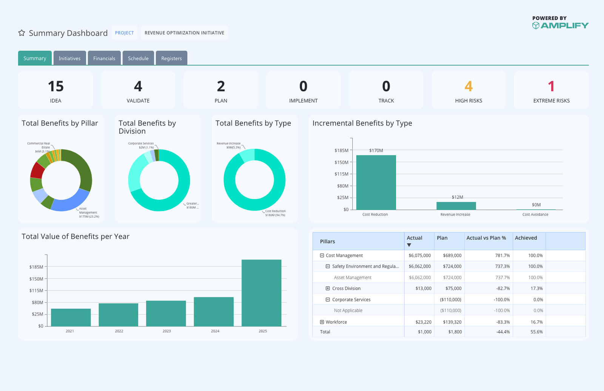Click the Amplify cube logo
Viewport: 604px width, 391px height.
point(536,26)
